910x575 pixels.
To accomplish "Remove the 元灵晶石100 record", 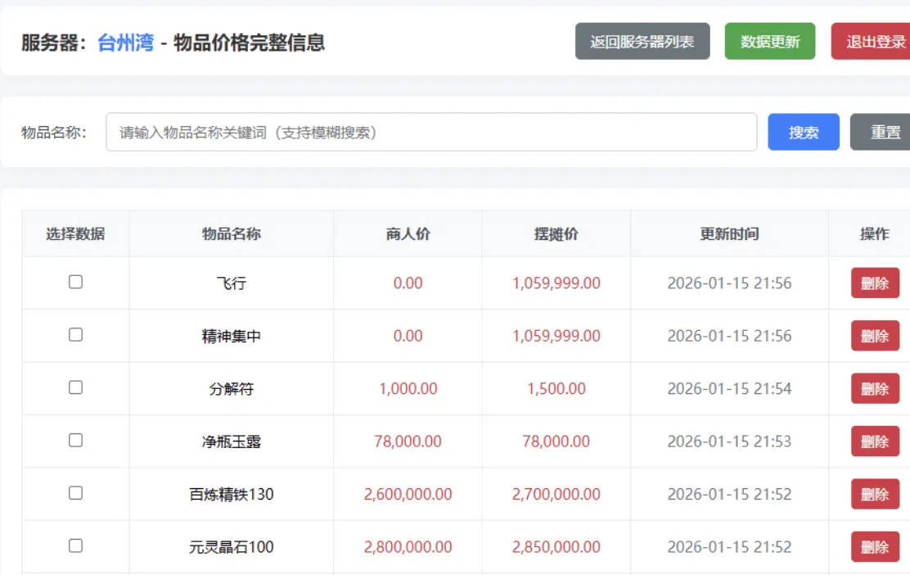I will [876, 546].
